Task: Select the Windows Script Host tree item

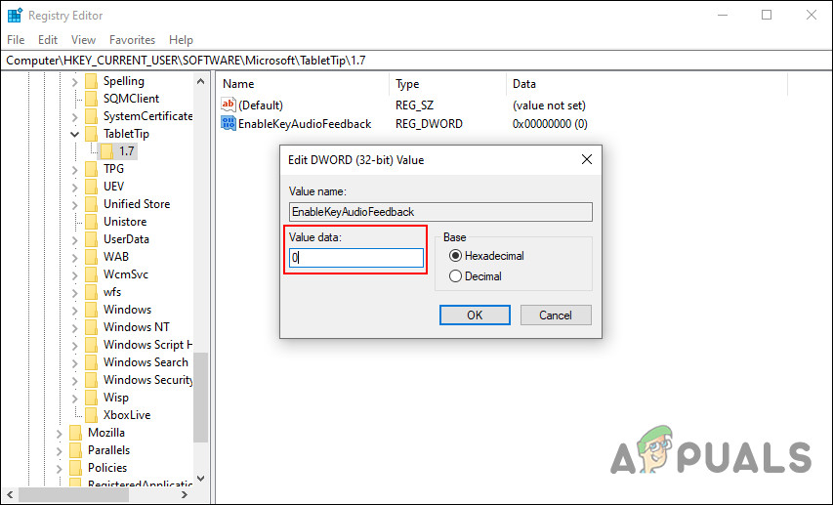Action: (147, 345)
